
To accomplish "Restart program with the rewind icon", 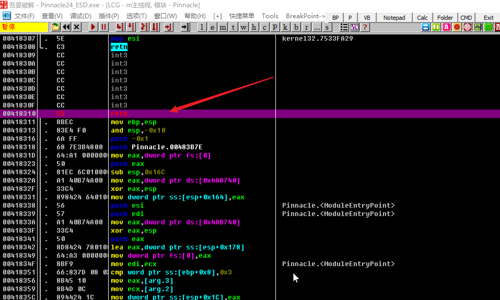I will coord(66,27).
